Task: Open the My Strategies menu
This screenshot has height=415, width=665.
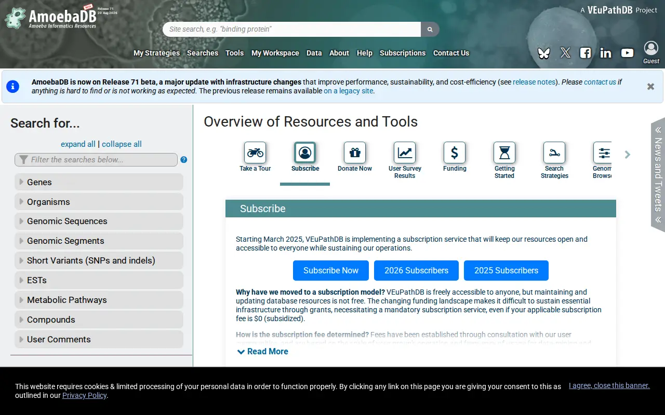Action: click(156, 53)
